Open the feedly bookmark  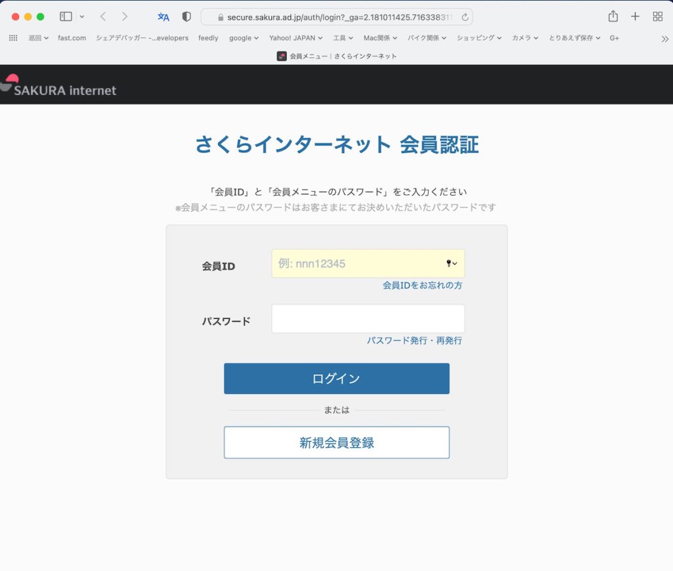pos(208,38)
